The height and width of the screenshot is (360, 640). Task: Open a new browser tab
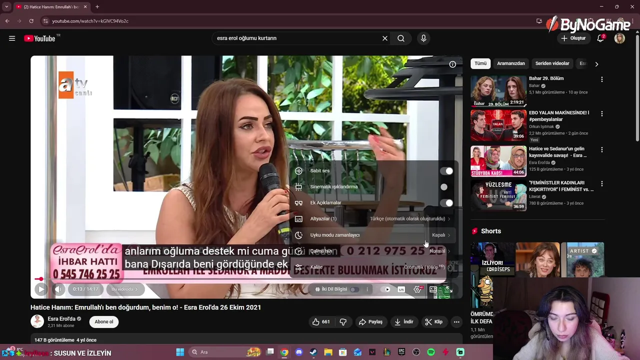[x=97, y=7]
